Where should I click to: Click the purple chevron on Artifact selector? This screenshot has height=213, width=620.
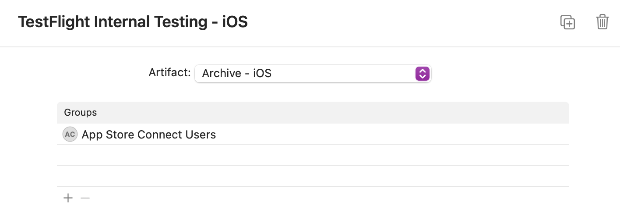click(422, 74)
